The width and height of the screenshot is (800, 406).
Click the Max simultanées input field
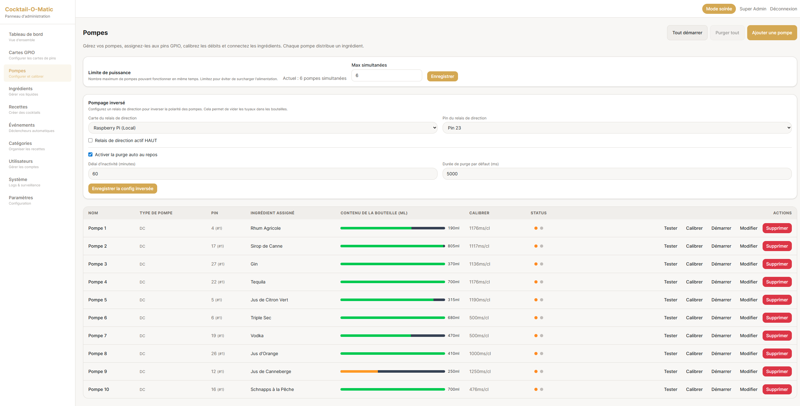[387, 75]
